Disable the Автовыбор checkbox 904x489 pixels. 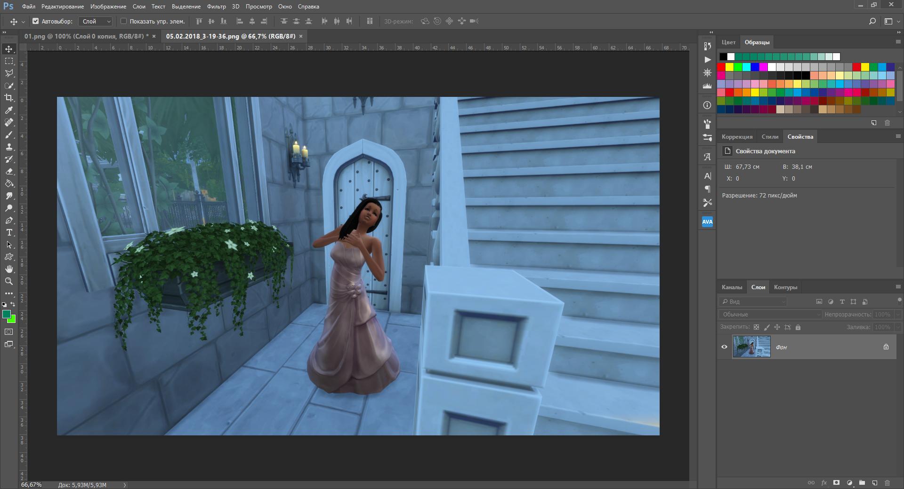coord(36,21)
